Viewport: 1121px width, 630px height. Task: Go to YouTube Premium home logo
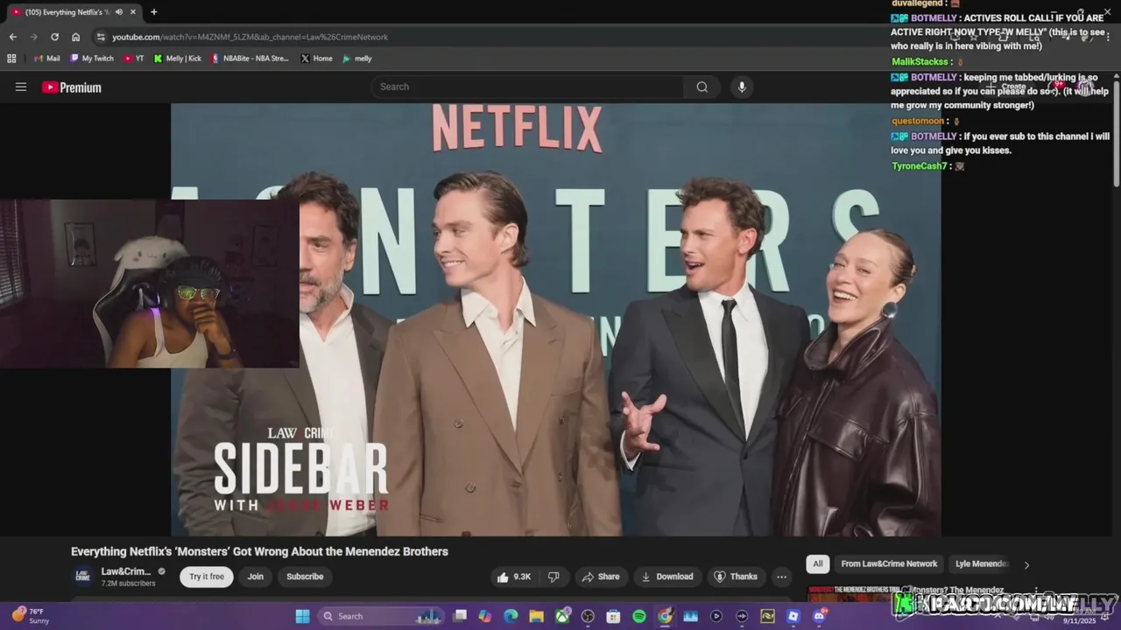(72, 87)
